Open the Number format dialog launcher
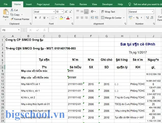 (x=154, y=24)
